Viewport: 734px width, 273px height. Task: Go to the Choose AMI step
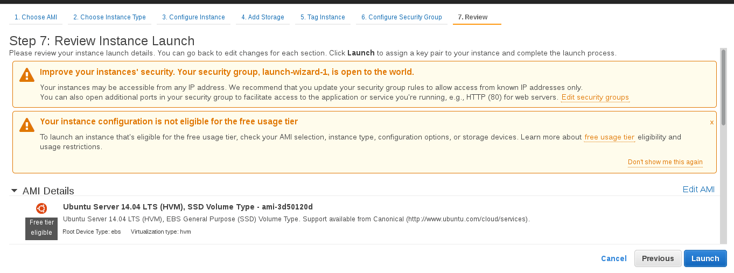pos(36,17)
